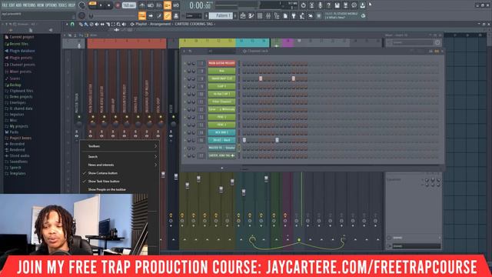The width and height of the screenshot is (492, 277).
Task: Open the EDIT menu
Action: click(x=12, y=5)
